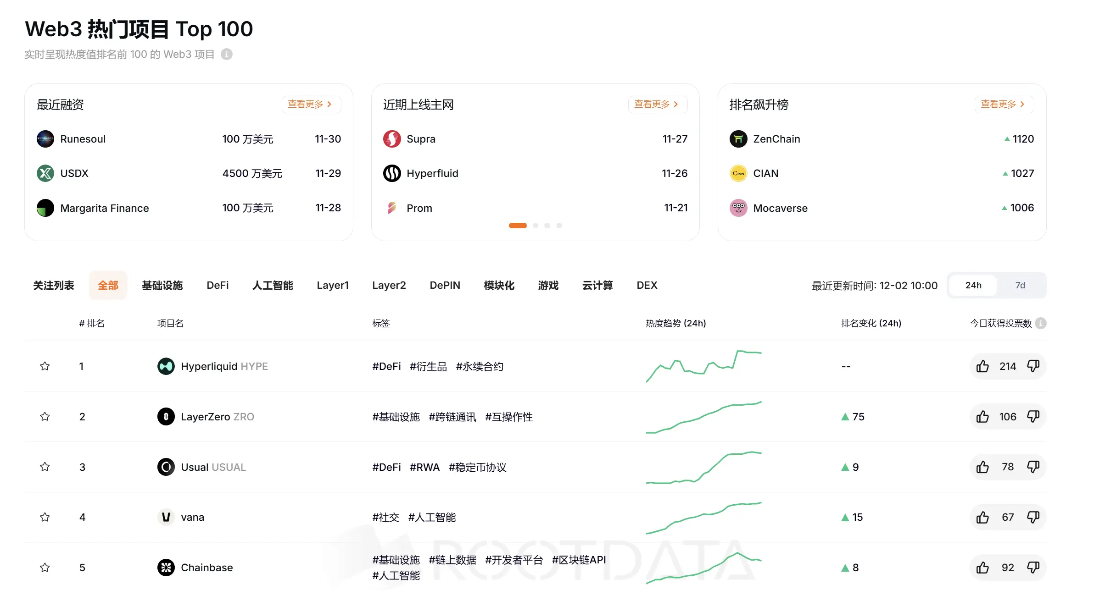Open 查看更多 for 排名飙升榜

(1003, 104)
